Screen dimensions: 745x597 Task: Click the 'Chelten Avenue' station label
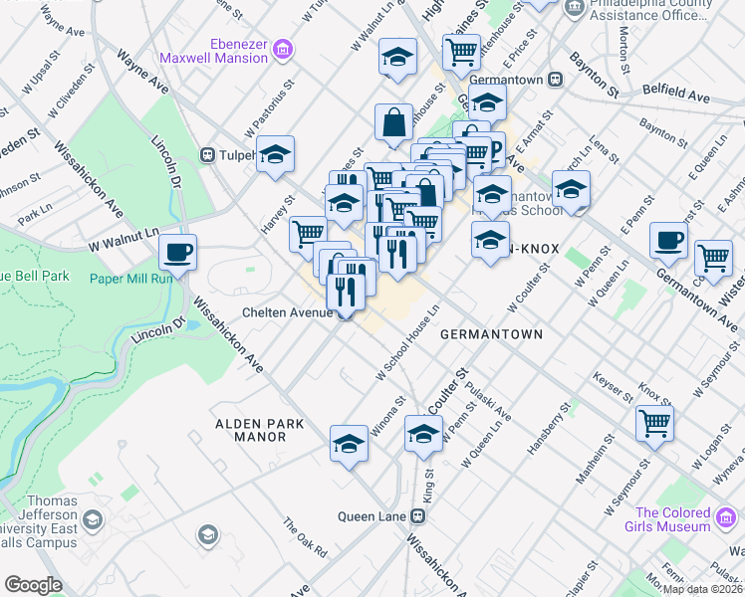click(288, 312)
